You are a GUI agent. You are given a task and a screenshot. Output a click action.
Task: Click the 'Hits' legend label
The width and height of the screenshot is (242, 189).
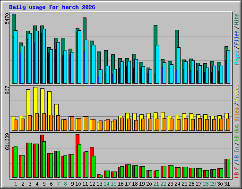point(237,19)
